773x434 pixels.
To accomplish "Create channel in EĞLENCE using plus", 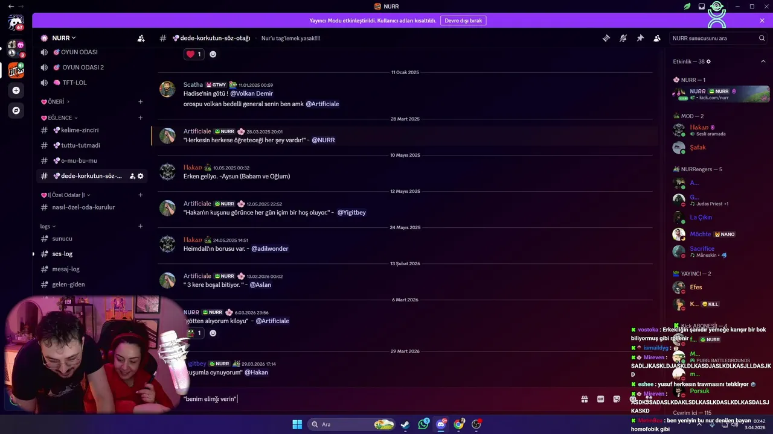I will (140, 118).
